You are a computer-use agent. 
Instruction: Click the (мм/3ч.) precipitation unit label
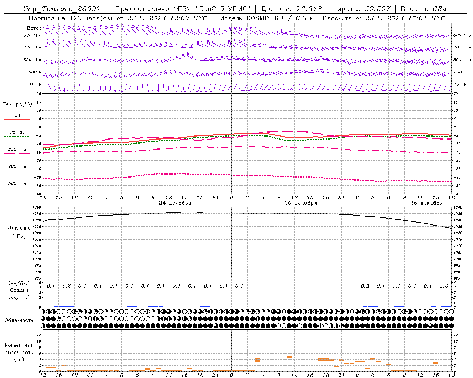(x=19, y=283)
